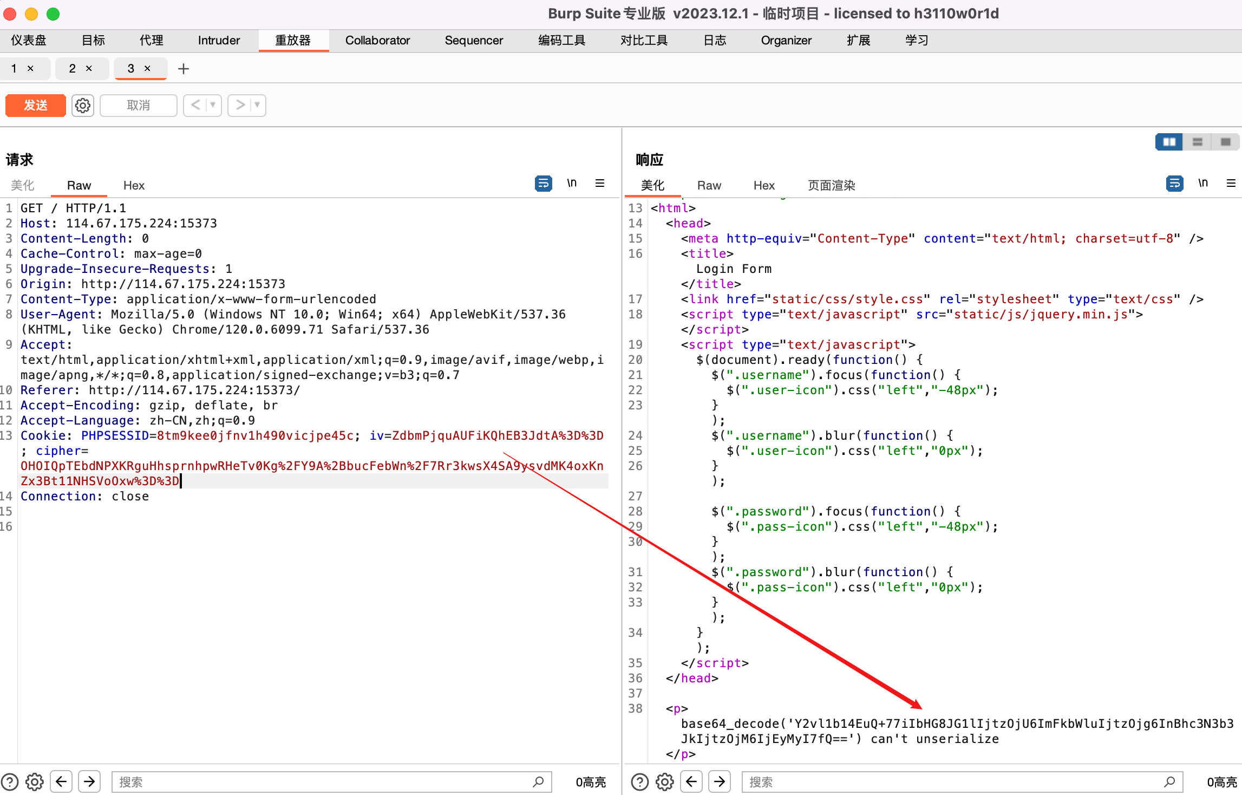Switch to top-bottom split layout
Screen dimensions: 1242x795
pos(1198,142)
